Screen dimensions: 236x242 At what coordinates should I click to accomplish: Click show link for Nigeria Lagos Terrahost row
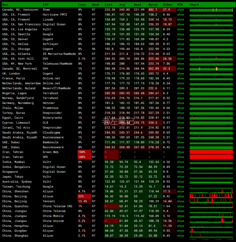coord(181,93)
